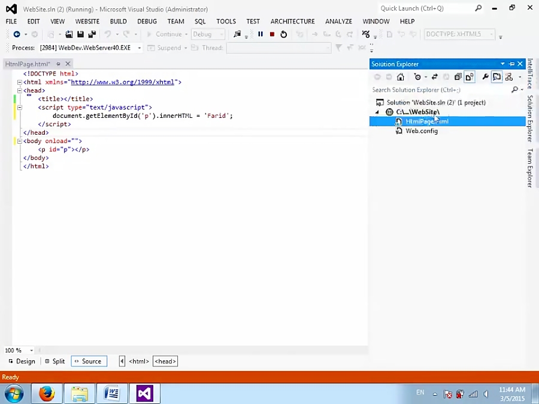Click the speaker volume icon in system tray
The width and height of the screenshot is (539, 404).
(486, 394)
